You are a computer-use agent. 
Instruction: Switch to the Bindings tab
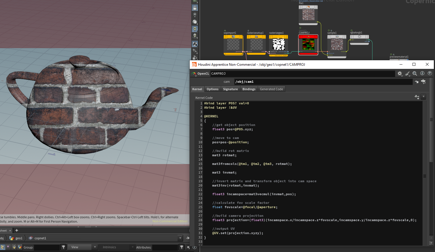click(x=249, y=89)
